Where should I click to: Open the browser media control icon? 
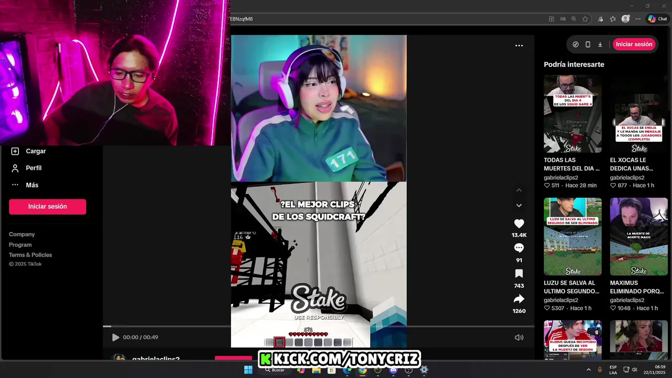coord(601,19)
